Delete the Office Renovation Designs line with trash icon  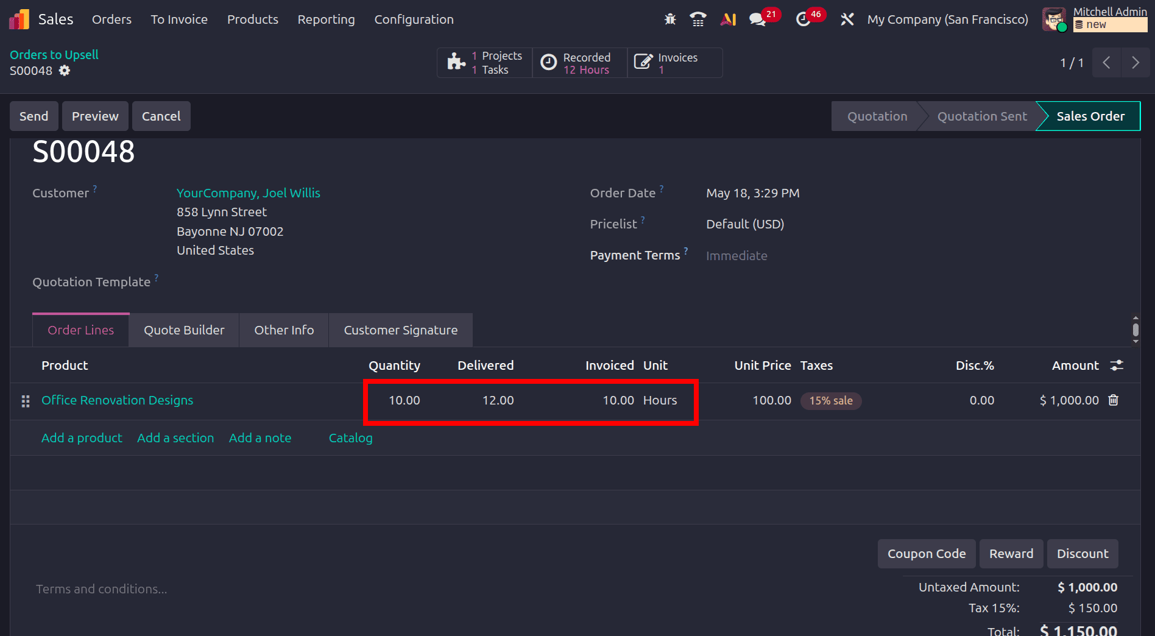click(x=1114, y=400)
